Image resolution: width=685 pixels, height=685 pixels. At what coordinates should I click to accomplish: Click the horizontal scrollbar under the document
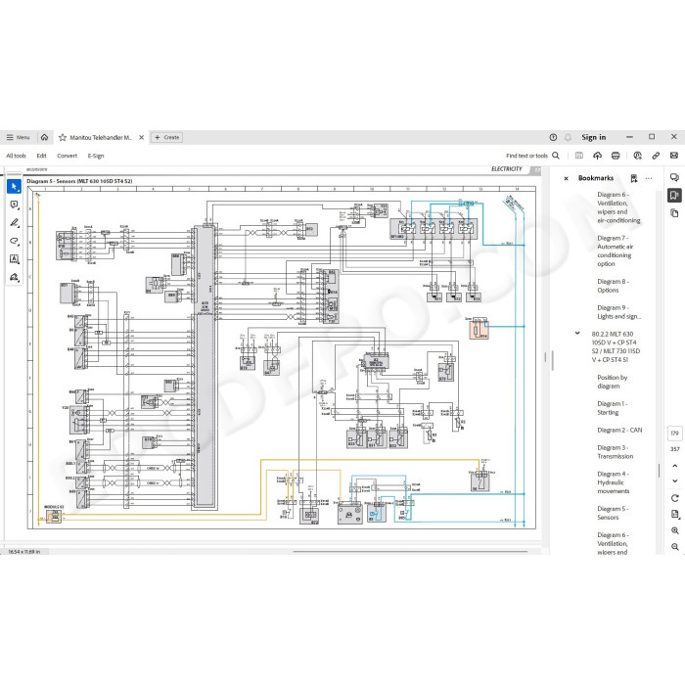(411, 551)
